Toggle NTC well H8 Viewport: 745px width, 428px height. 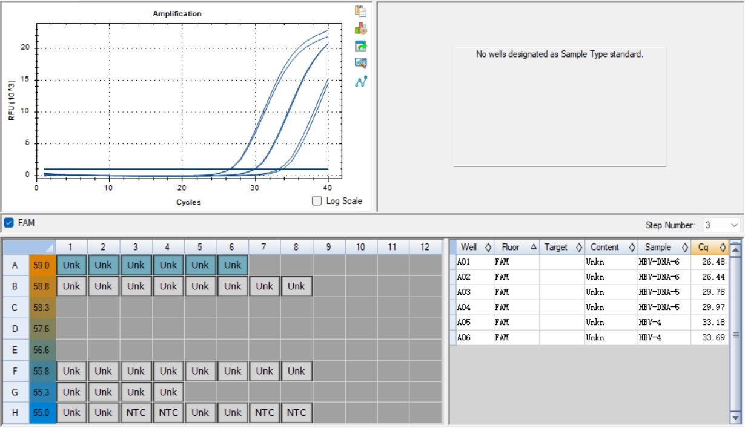click(x=297, y=413)
